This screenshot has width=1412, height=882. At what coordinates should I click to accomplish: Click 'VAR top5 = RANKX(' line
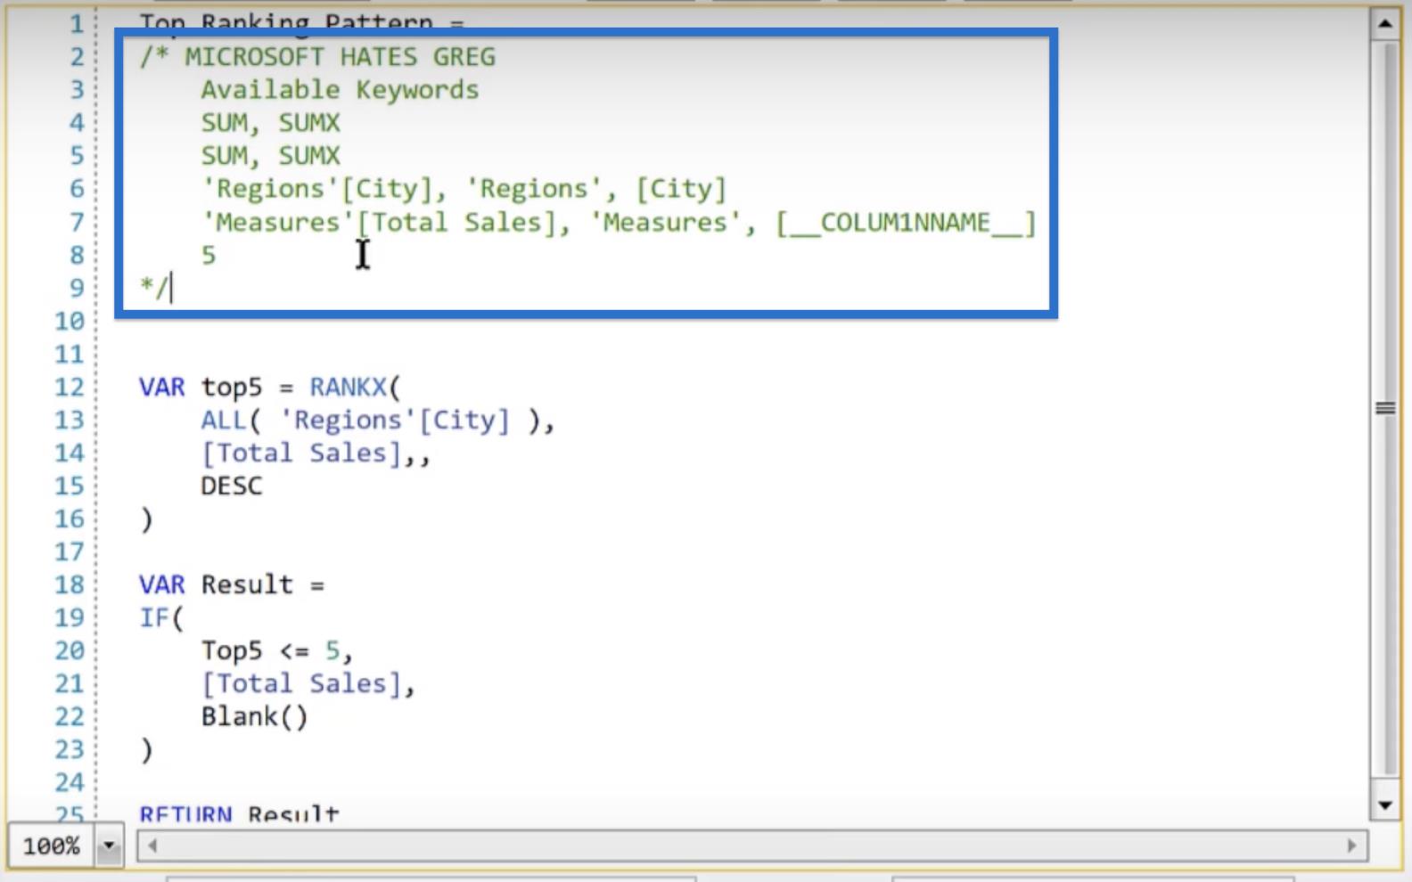click(x=270, y=388)
